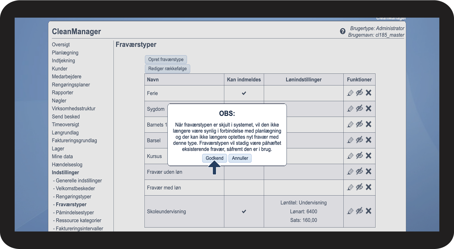Open Lager in the sidebar

[58, 149]
